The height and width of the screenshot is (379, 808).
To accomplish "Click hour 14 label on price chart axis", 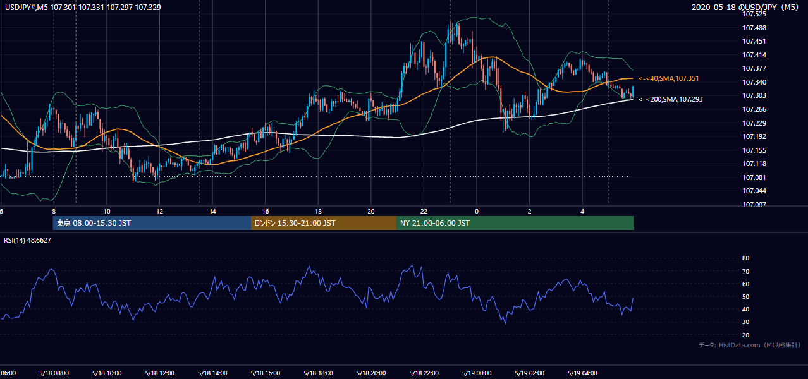I will click(x=212, y=211).
